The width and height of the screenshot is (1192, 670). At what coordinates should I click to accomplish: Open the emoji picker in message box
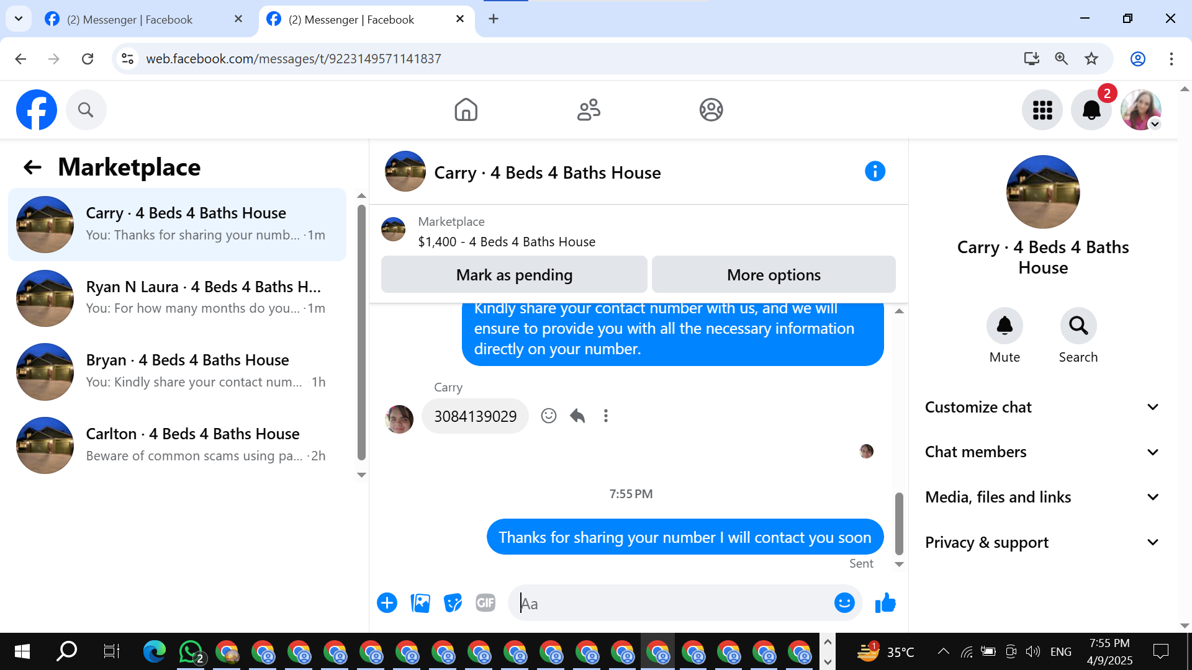pyautogui.click(x=844, y=603)
